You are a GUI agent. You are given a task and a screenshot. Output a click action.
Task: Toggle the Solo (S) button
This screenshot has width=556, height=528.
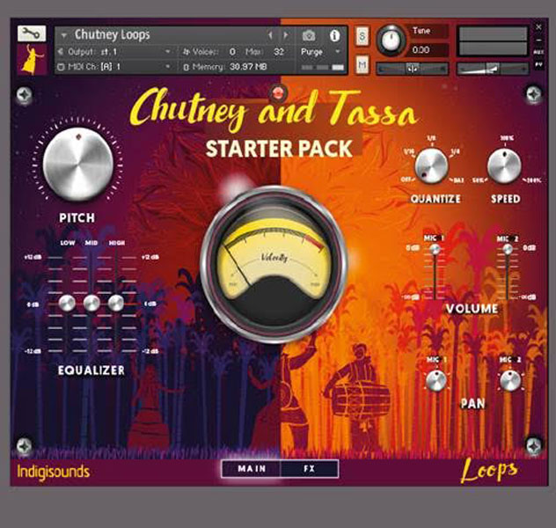pos(362,35)
